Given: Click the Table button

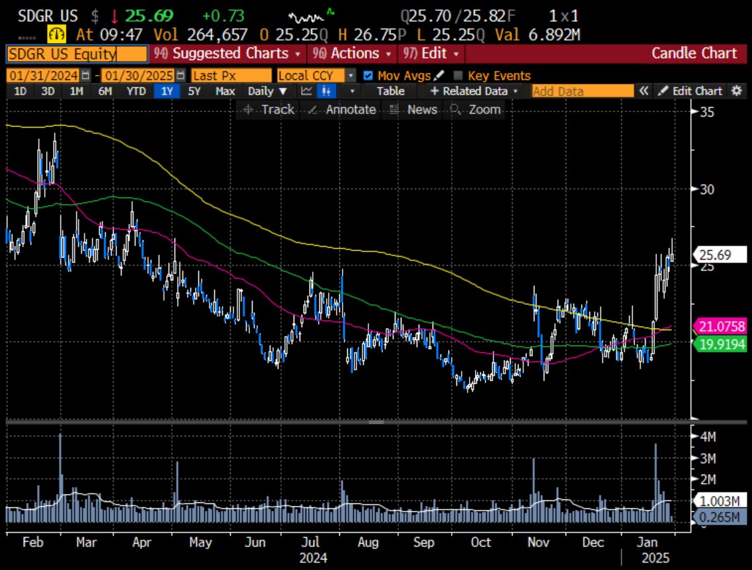Looking at the screenshot, I should (390, 91).
